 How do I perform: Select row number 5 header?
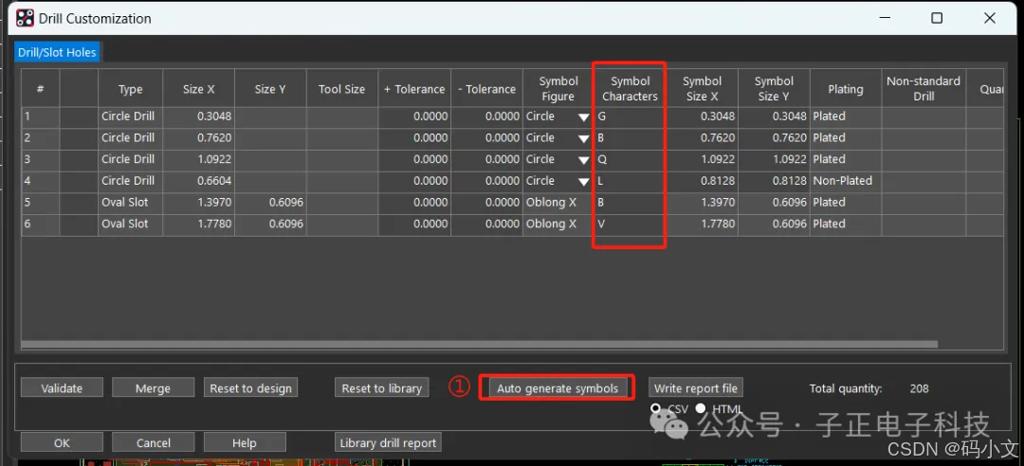41,203
